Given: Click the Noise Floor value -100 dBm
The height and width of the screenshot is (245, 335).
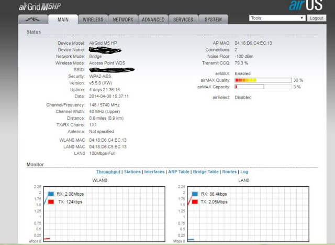Looking at the screenshot, I should pos(244,56).
